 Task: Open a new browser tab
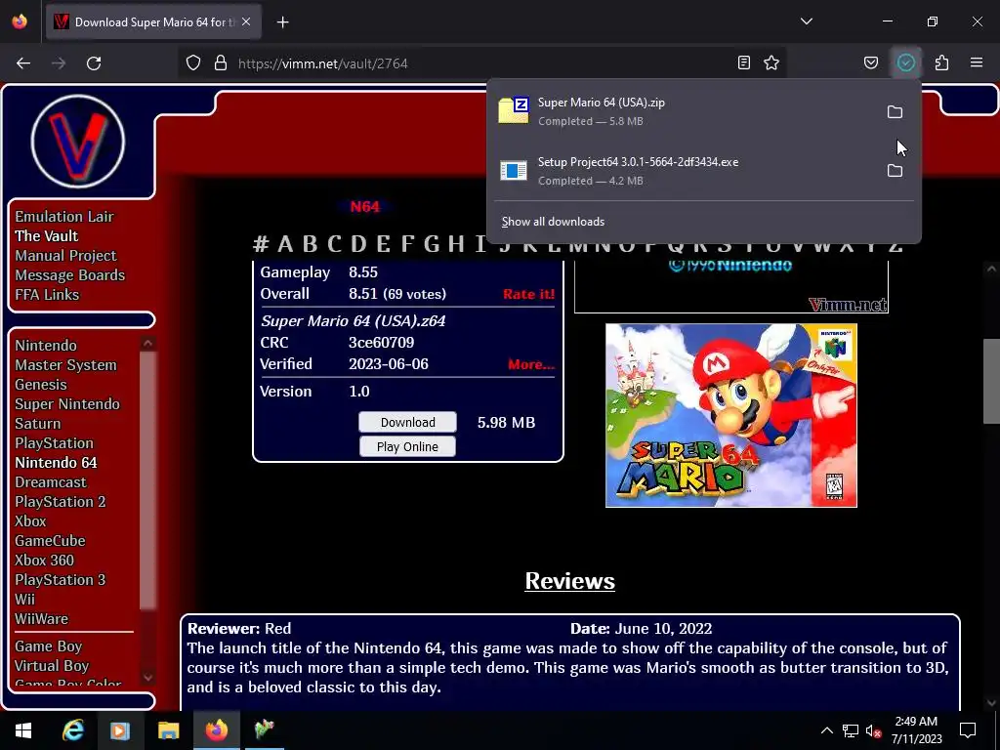282,22
